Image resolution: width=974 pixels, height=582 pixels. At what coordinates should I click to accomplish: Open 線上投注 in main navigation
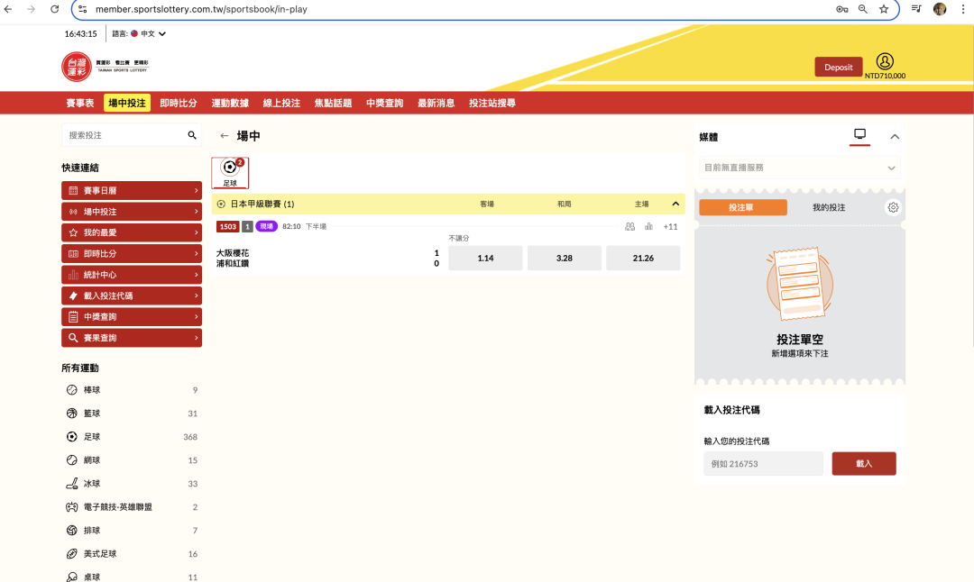(x=281, y=103)
